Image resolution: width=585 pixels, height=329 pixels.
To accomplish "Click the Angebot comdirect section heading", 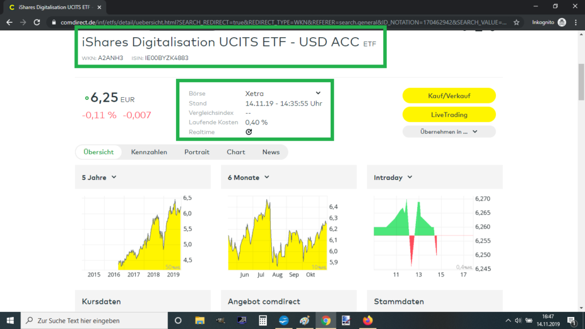I will click(x=264, y=302).
